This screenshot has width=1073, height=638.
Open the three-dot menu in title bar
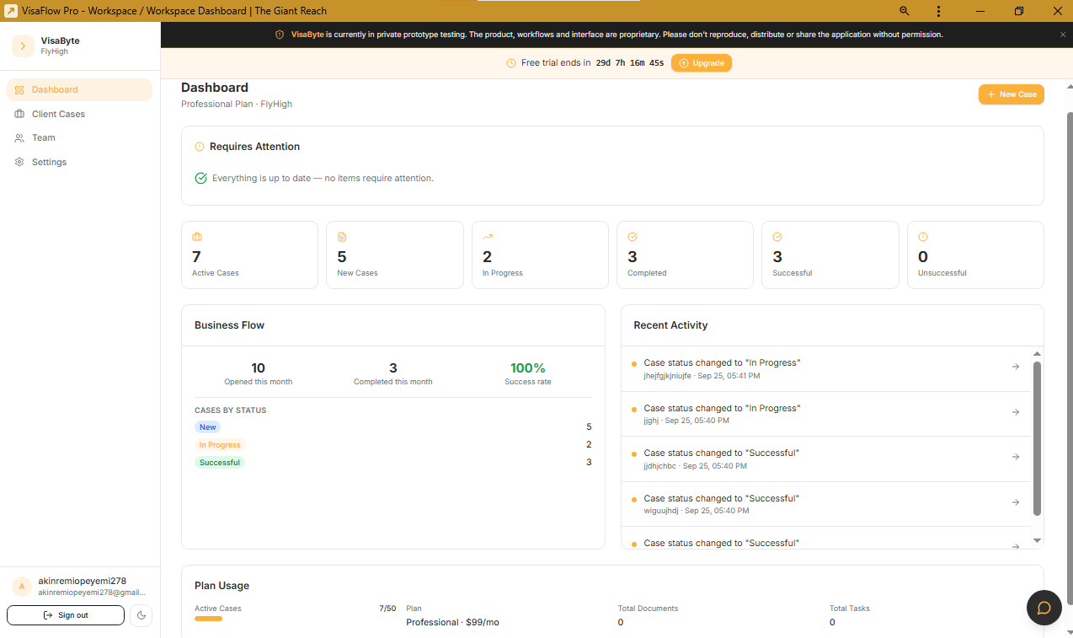pos(938,11)
